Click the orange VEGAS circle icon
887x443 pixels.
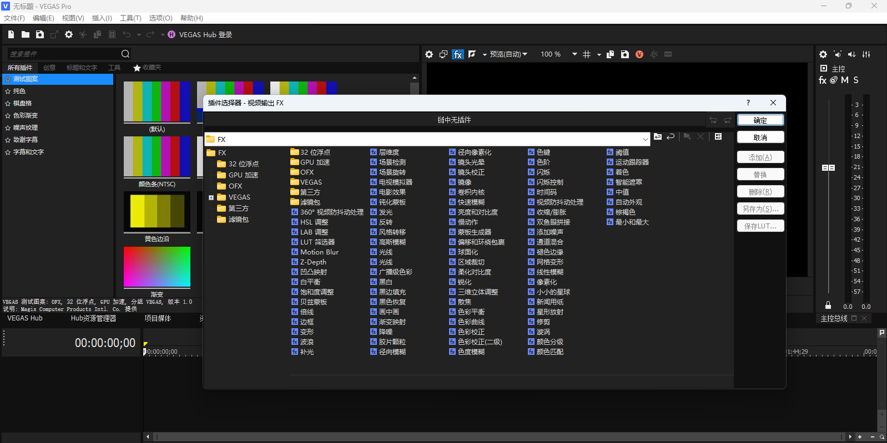coord(639,54)
